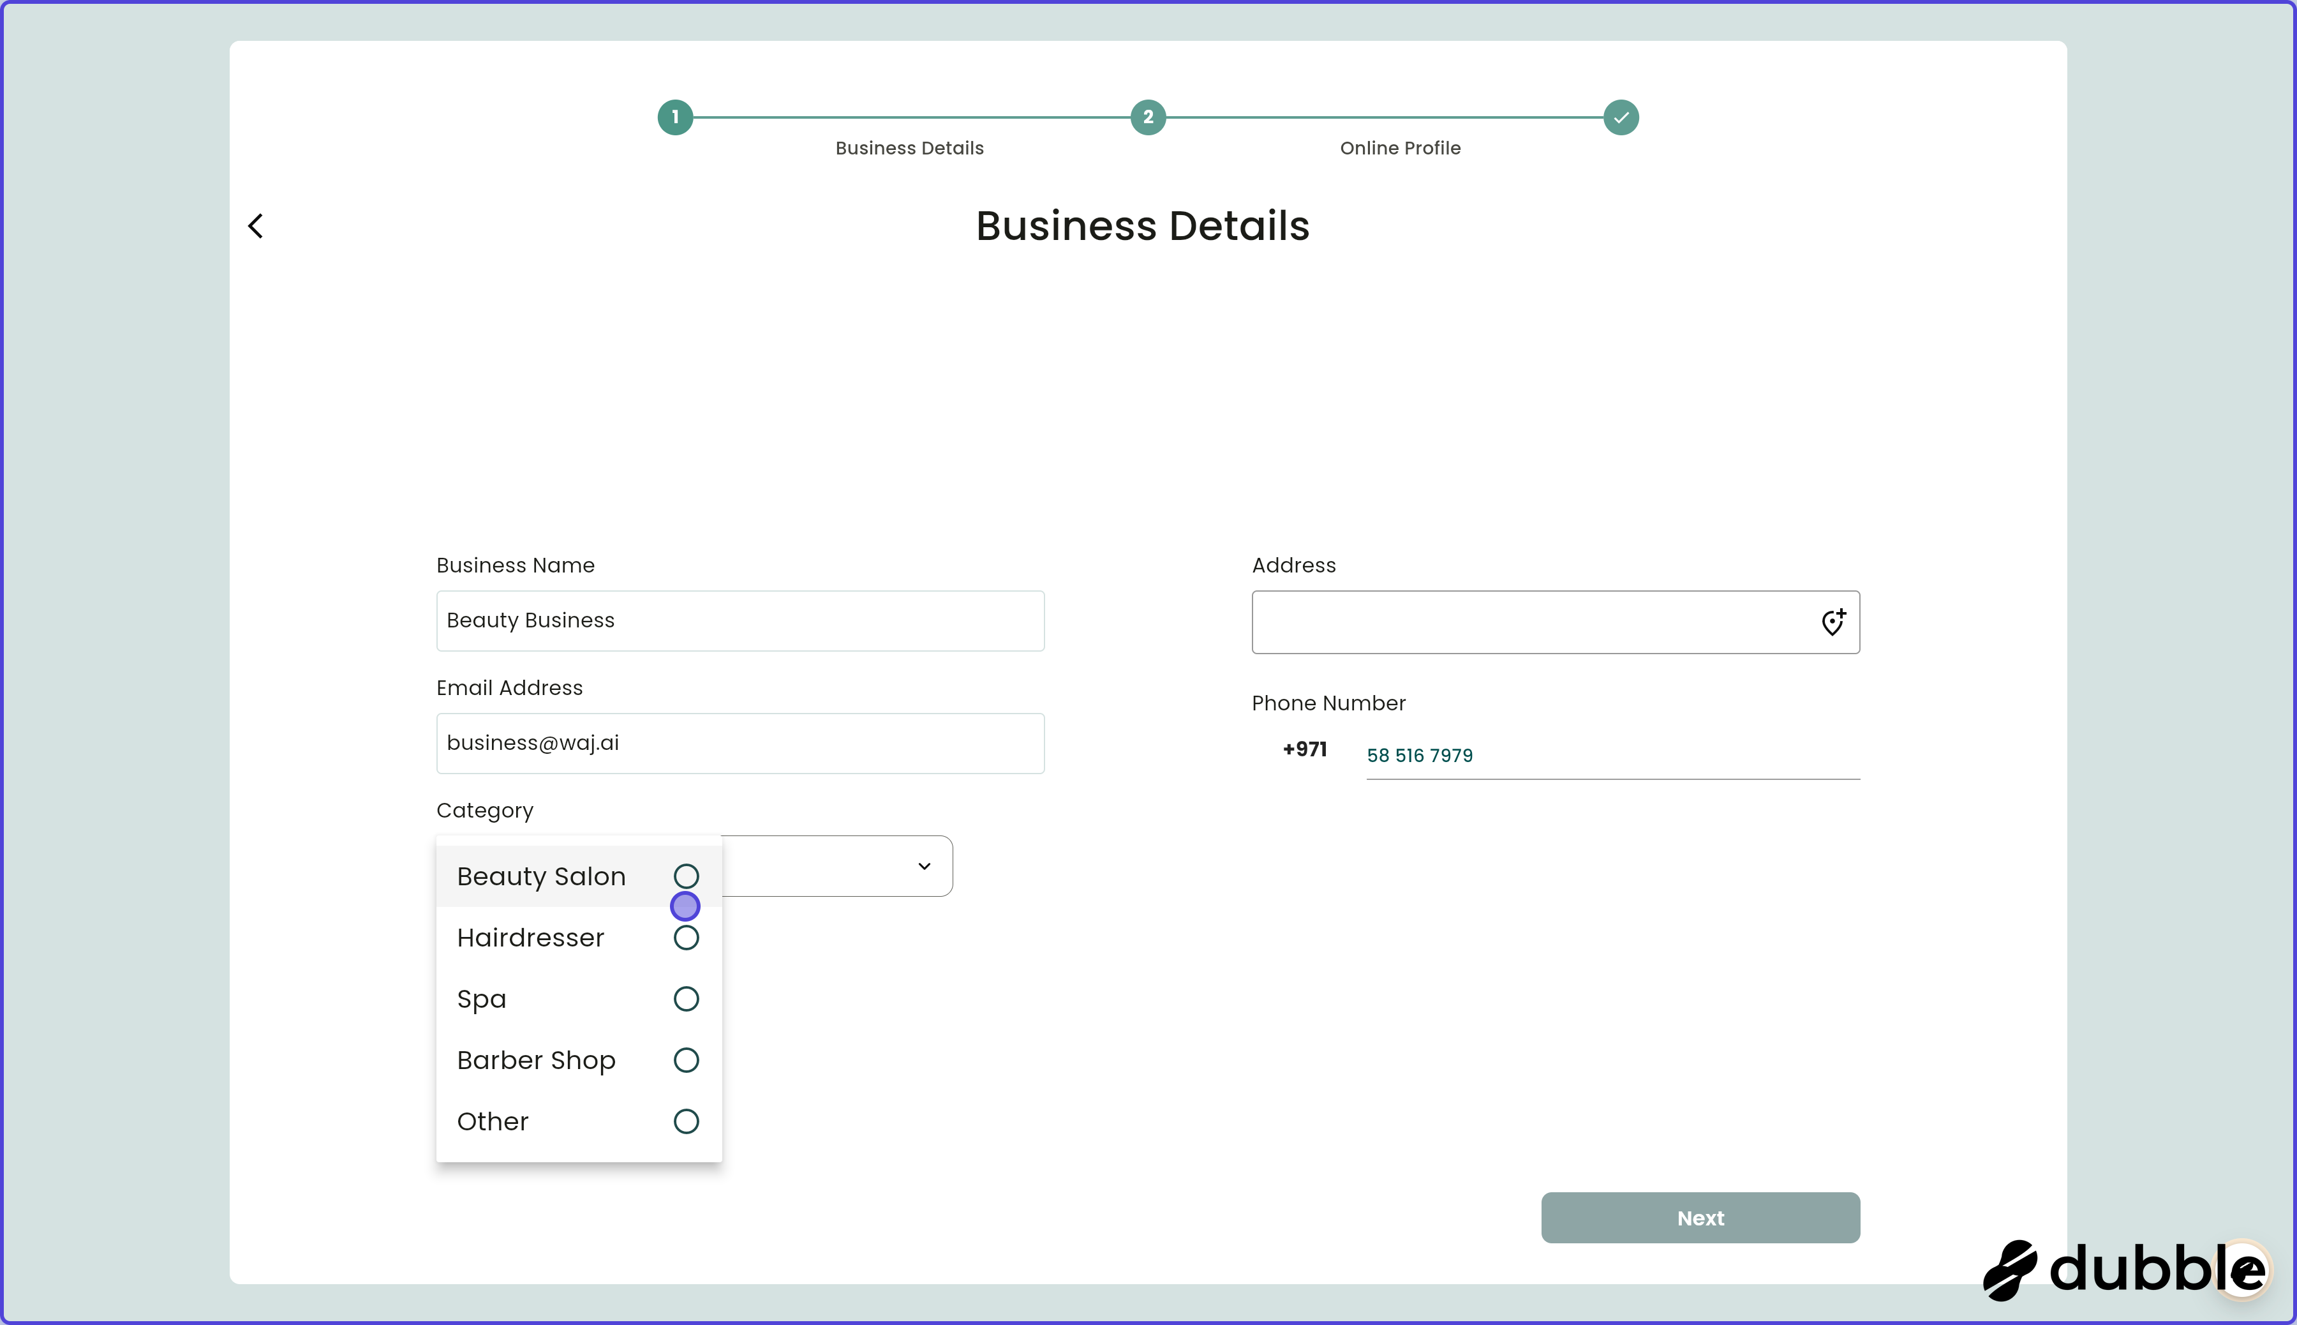The image size is (2297, 1325).
Task: Select the Other radio button
Action: 686,1120
